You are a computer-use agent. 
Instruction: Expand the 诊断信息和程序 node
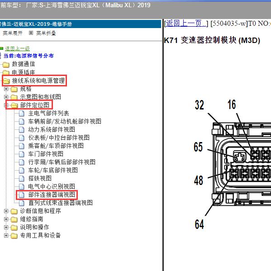[6, 211]
